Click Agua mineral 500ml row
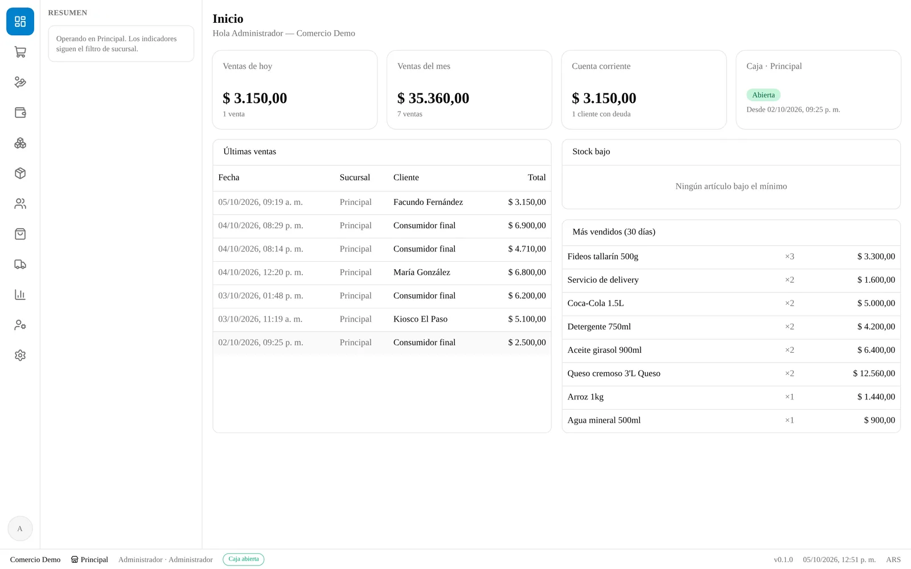 pyautogui.click(x=731, y=420)
